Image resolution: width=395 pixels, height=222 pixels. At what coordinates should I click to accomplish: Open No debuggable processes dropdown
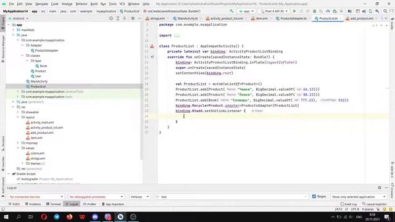tap(96, 197)
